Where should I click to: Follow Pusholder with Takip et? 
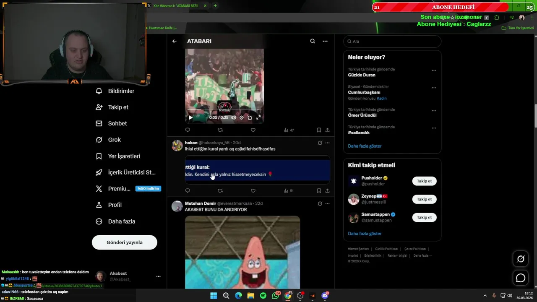click(424, 181)
